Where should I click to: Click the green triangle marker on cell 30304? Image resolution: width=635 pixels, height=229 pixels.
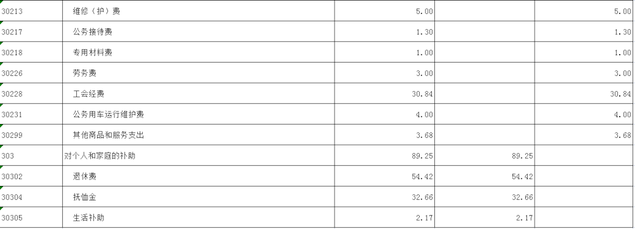[x=1, y=188]
